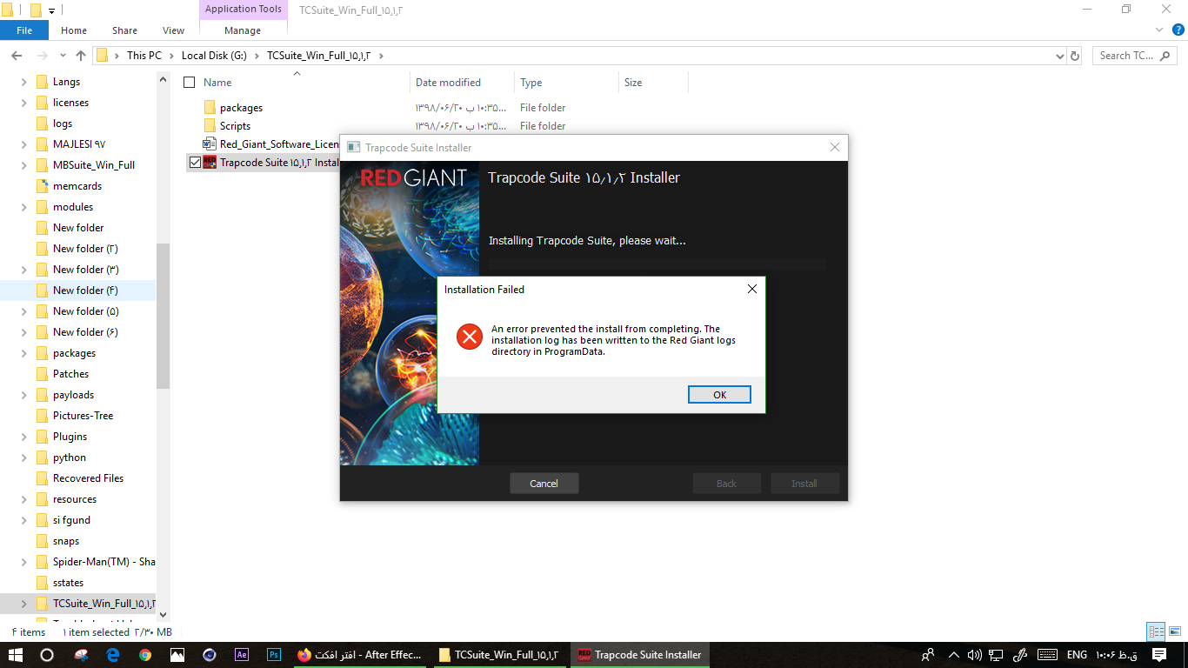
Task: Select the Trapcode Suite installer file icon
Action: (210, 163)
